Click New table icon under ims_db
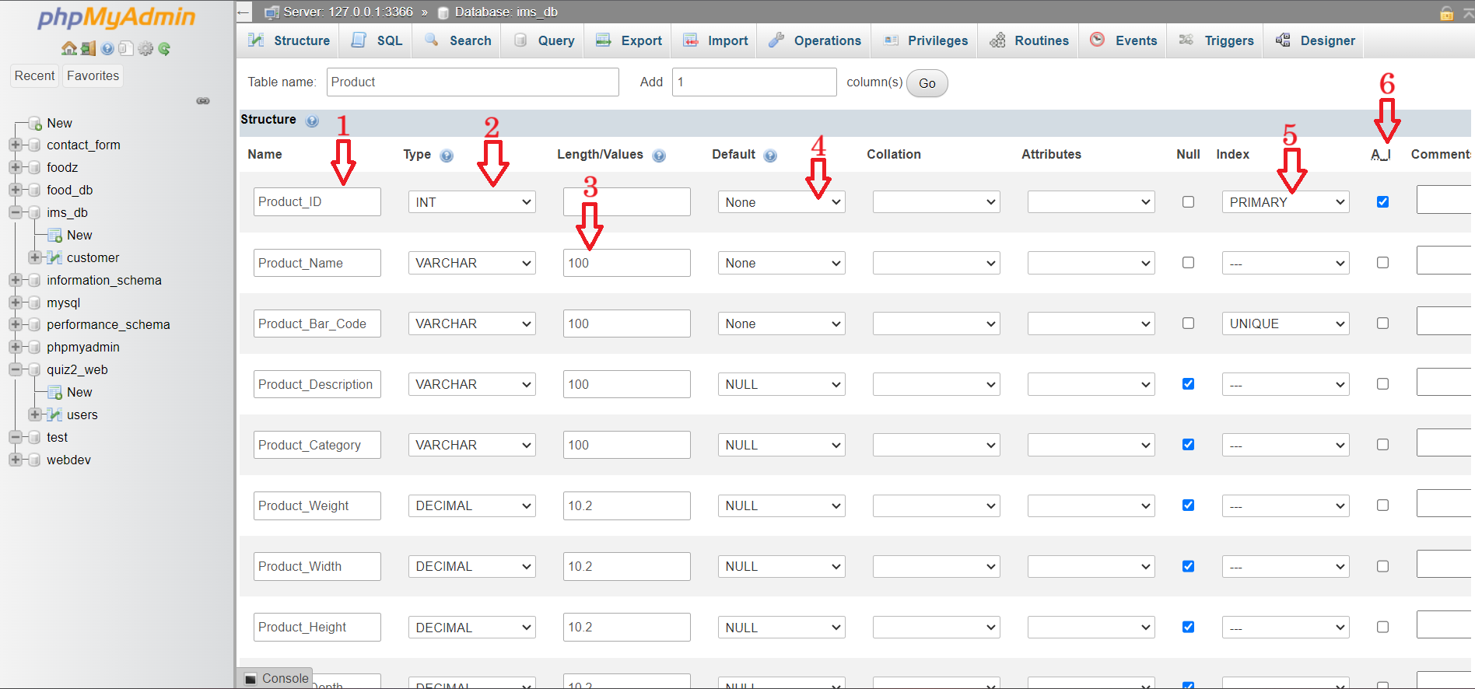Image resolution: width=1475 pixels, height=689 pixels. (x=54, y=235)
